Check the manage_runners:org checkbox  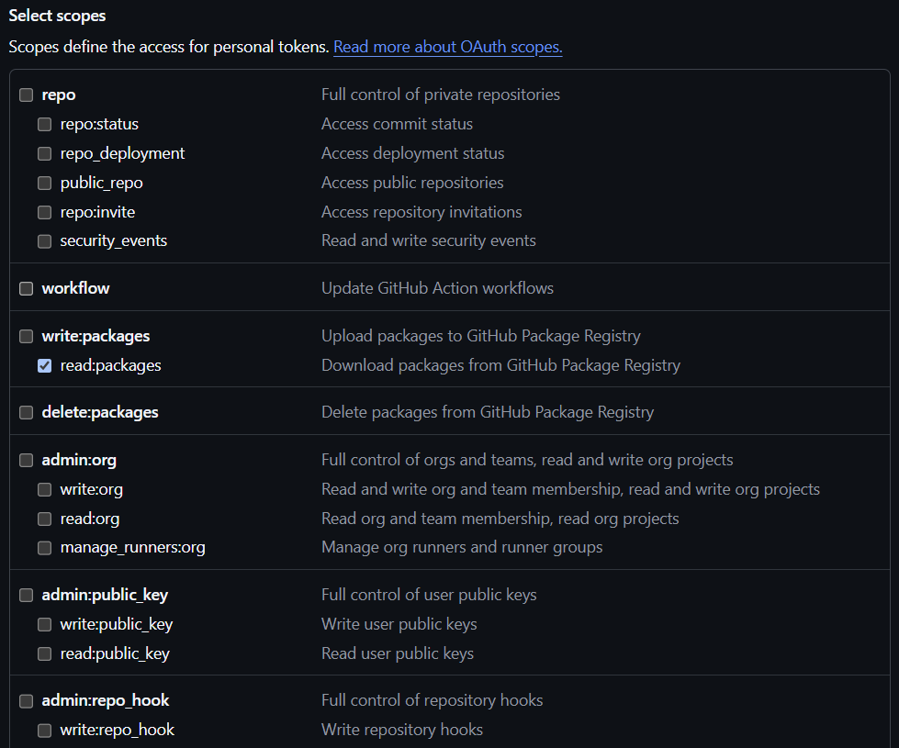click(x=45, y=548)
